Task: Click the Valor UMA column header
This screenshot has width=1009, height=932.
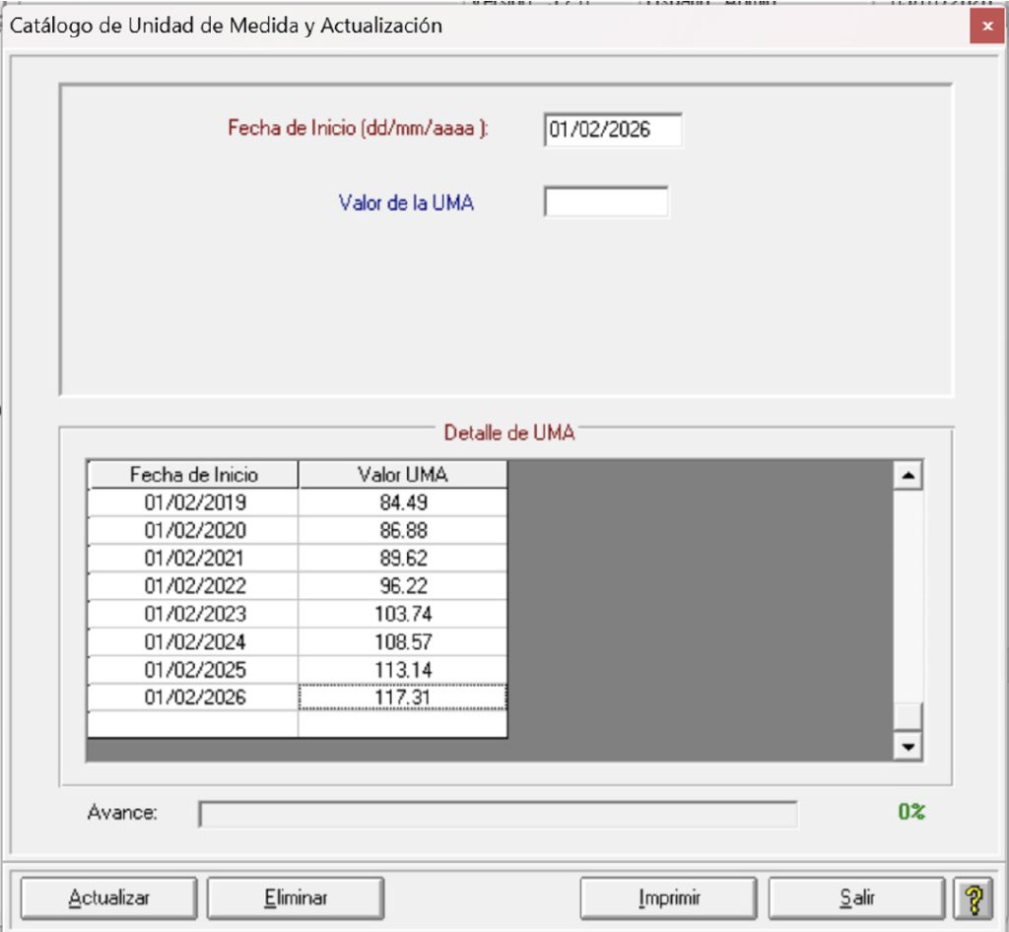Action: pyautogui.click(x=403, y=474)
